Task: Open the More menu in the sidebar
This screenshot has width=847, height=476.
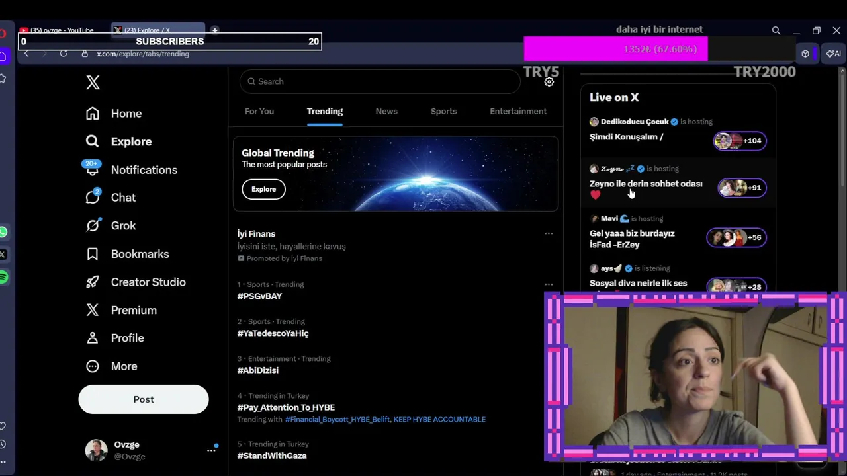Action: (x=112, y=366)
